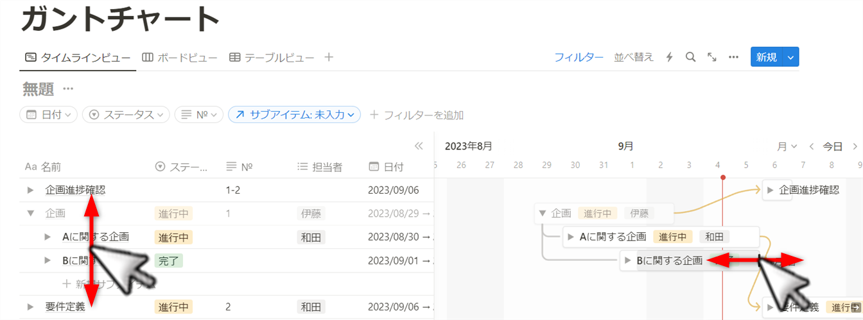Go to previous period with left chevron

(811, 146)
